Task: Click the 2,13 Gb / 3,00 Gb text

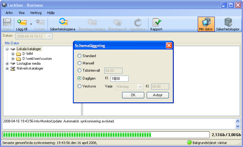Action: tap(226, 135)
